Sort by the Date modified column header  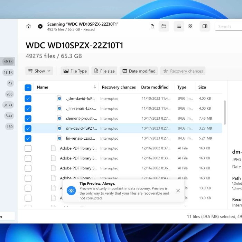click(x=155, y=87)
